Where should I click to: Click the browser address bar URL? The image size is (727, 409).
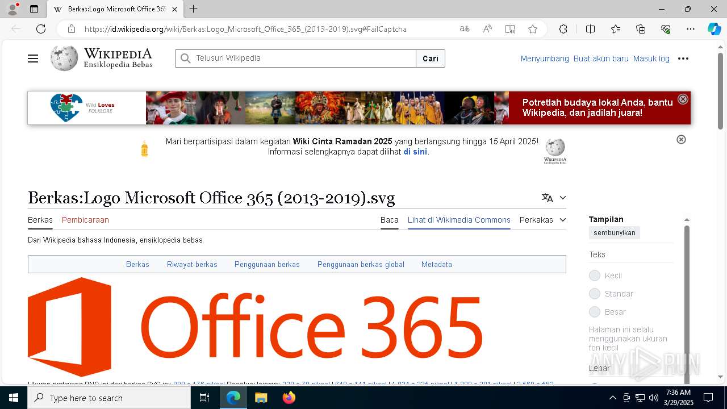pos(245,29)
